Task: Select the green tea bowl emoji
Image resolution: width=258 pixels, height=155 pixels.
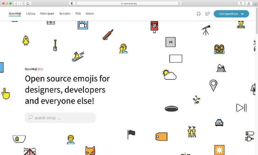Action: click(x=19, y=139)
